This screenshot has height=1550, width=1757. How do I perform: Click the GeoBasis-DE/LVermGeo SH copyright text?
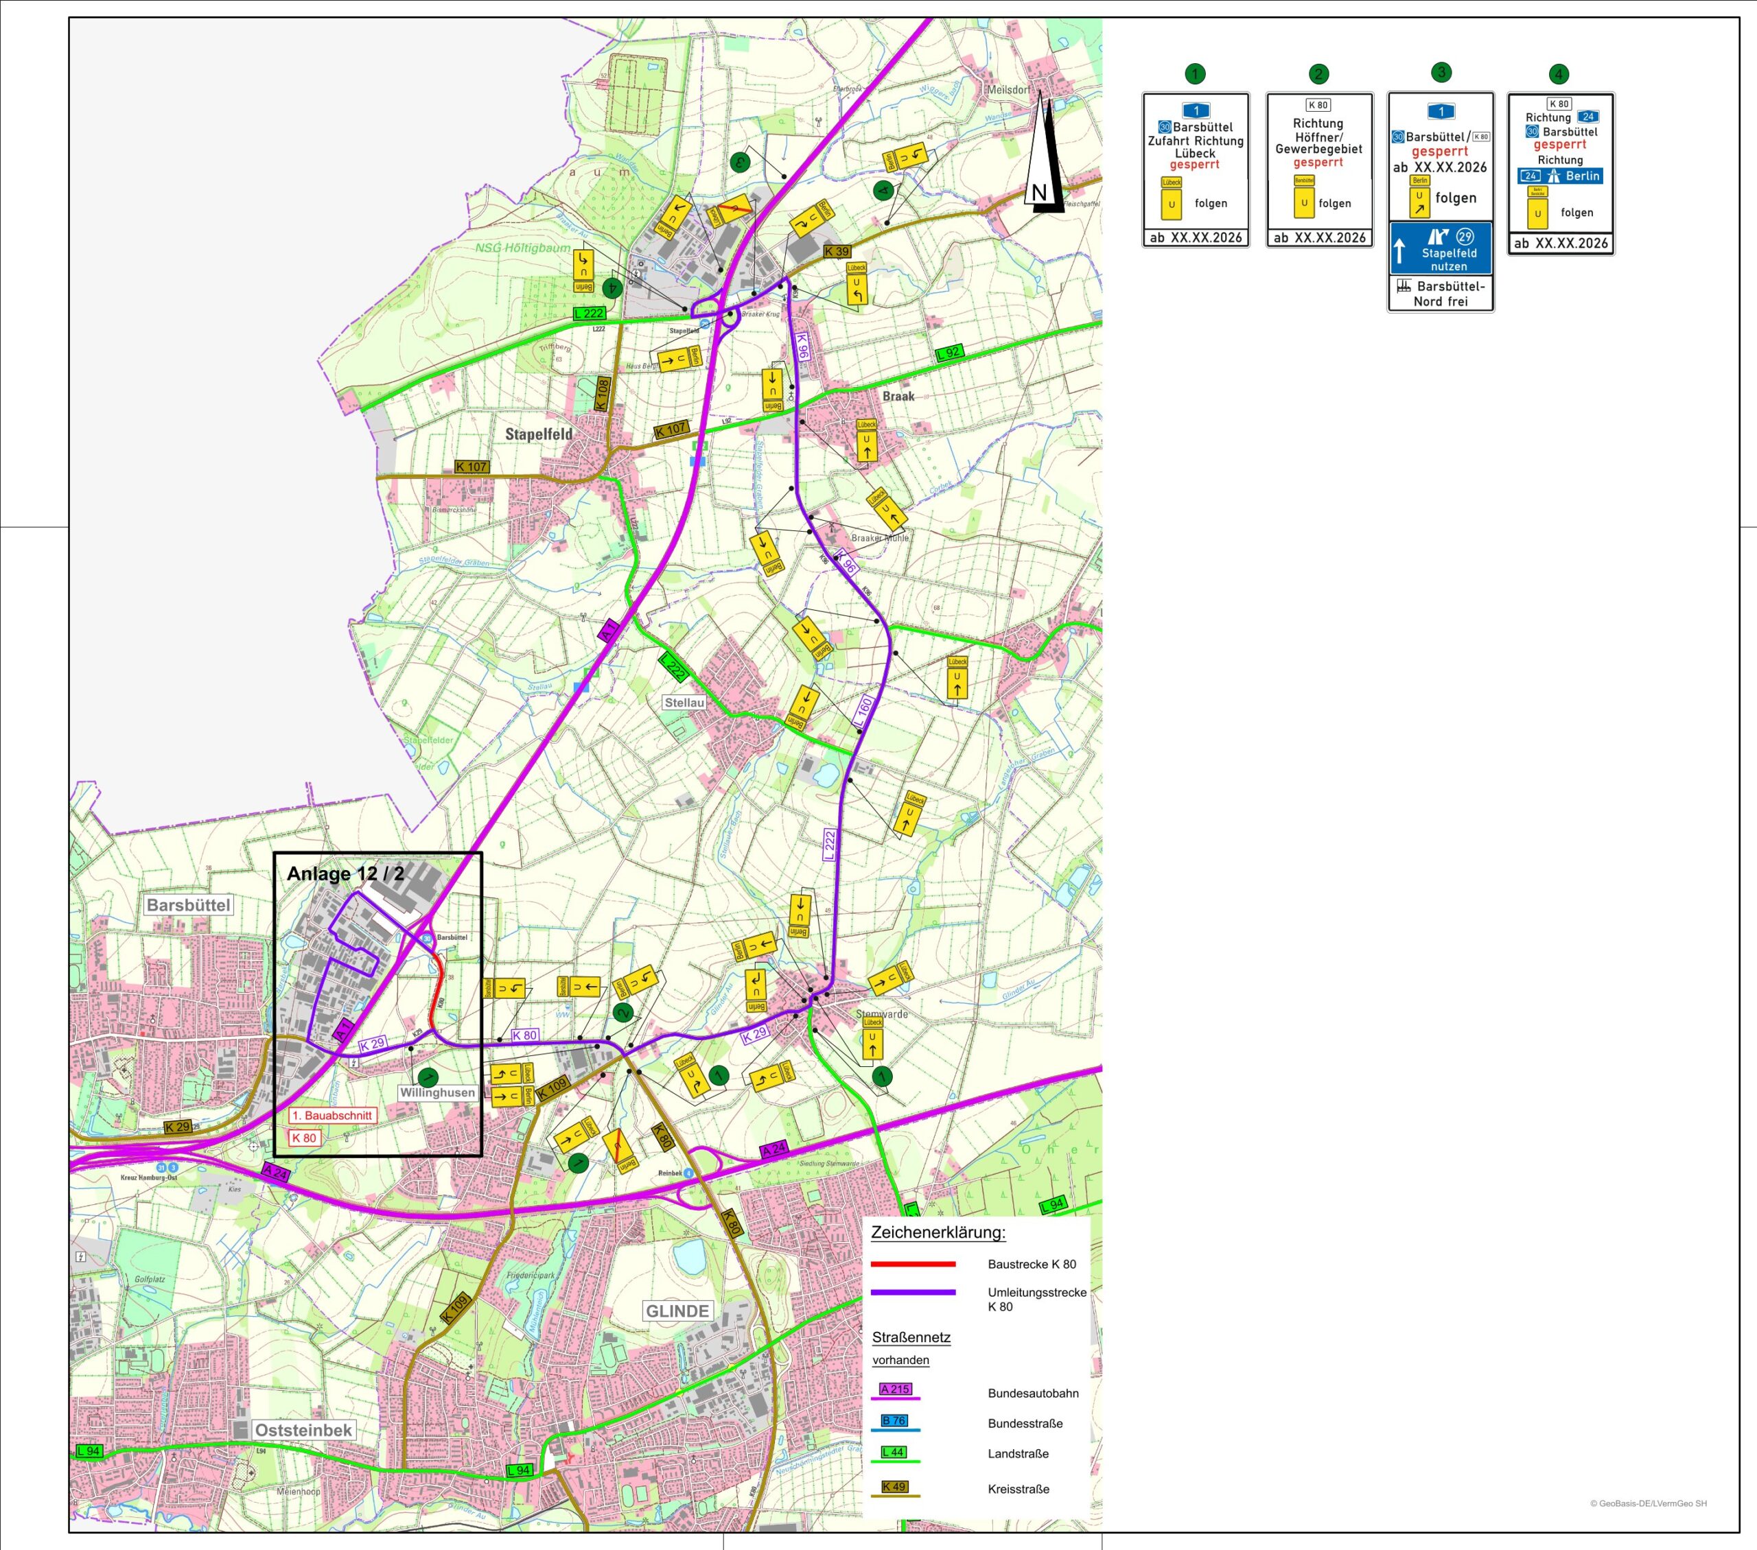tap(1648, 1503)
